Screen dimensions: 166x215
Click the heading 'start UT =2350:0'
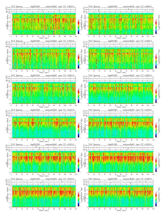coord(144,179)
